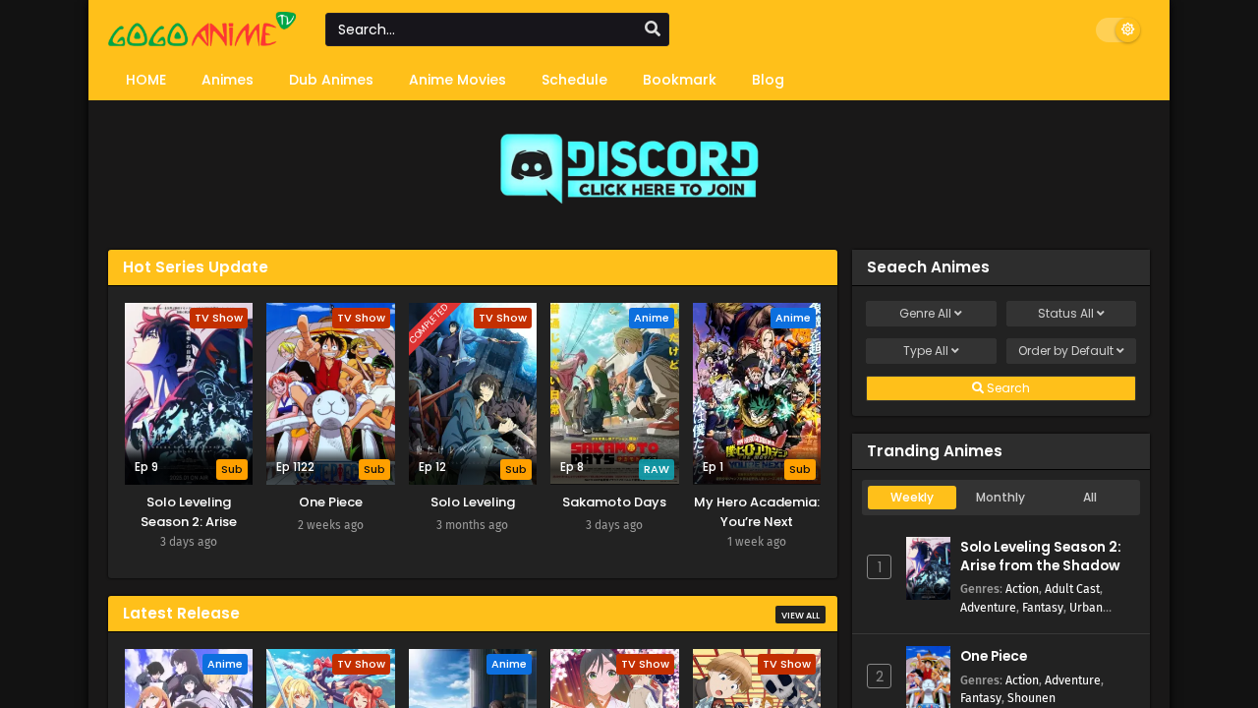
Task: Click the Shounen genre link
Action: coord(1031,698)
